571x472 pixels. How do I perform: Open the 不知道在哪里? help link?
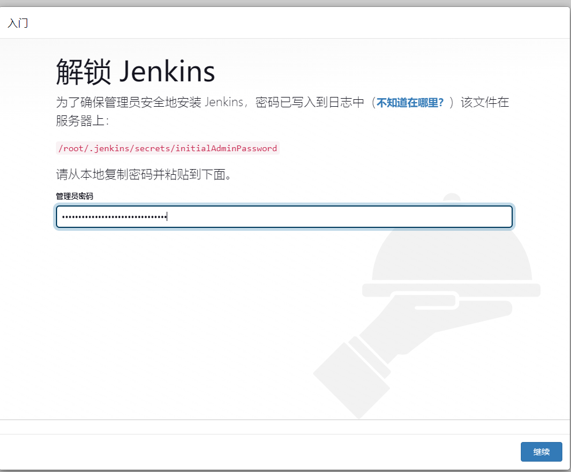coord(410,103)
